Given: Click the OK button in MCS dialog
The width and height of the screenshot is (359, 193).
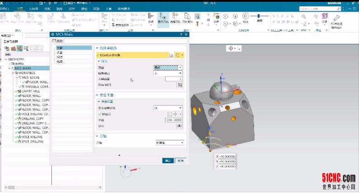Looking at the screenshot, I should [168, 160].
